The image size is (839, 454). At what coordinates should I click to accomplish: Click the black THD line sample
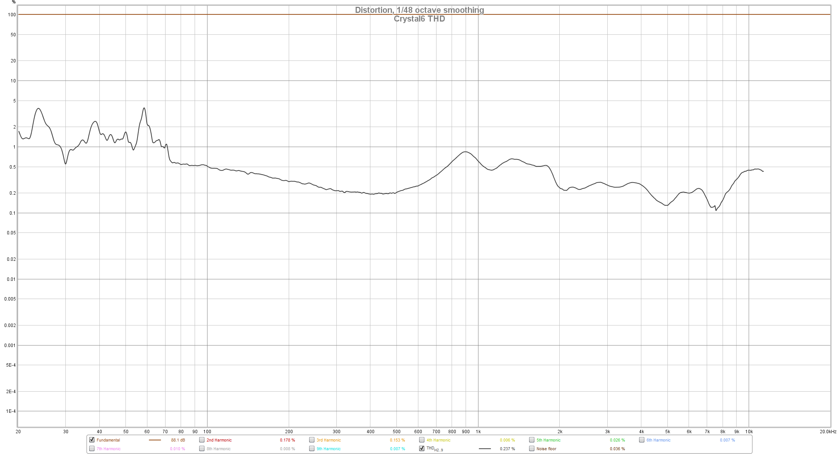(x=485, y=449)
